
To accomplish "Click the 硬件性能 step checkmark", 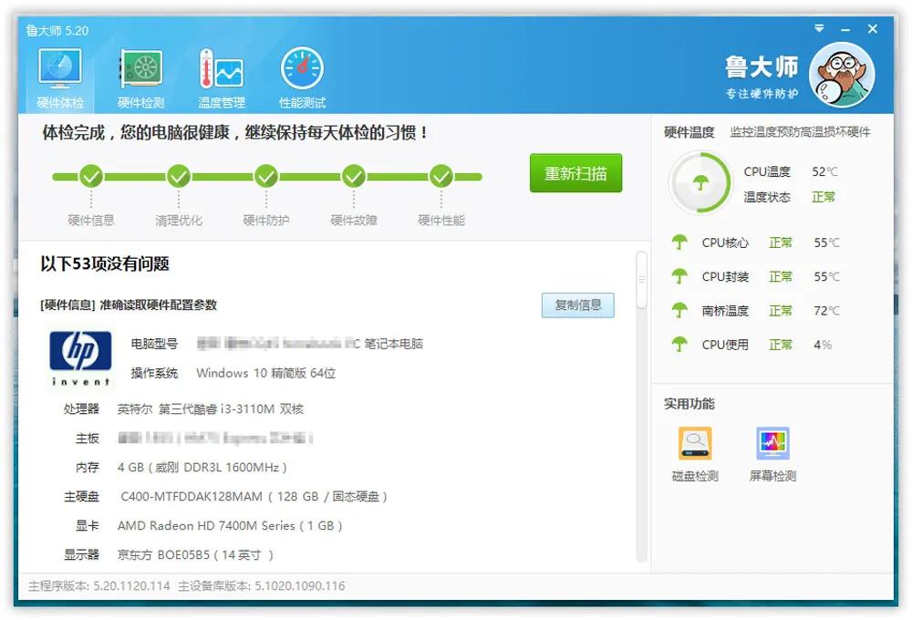I will (441, 176).
